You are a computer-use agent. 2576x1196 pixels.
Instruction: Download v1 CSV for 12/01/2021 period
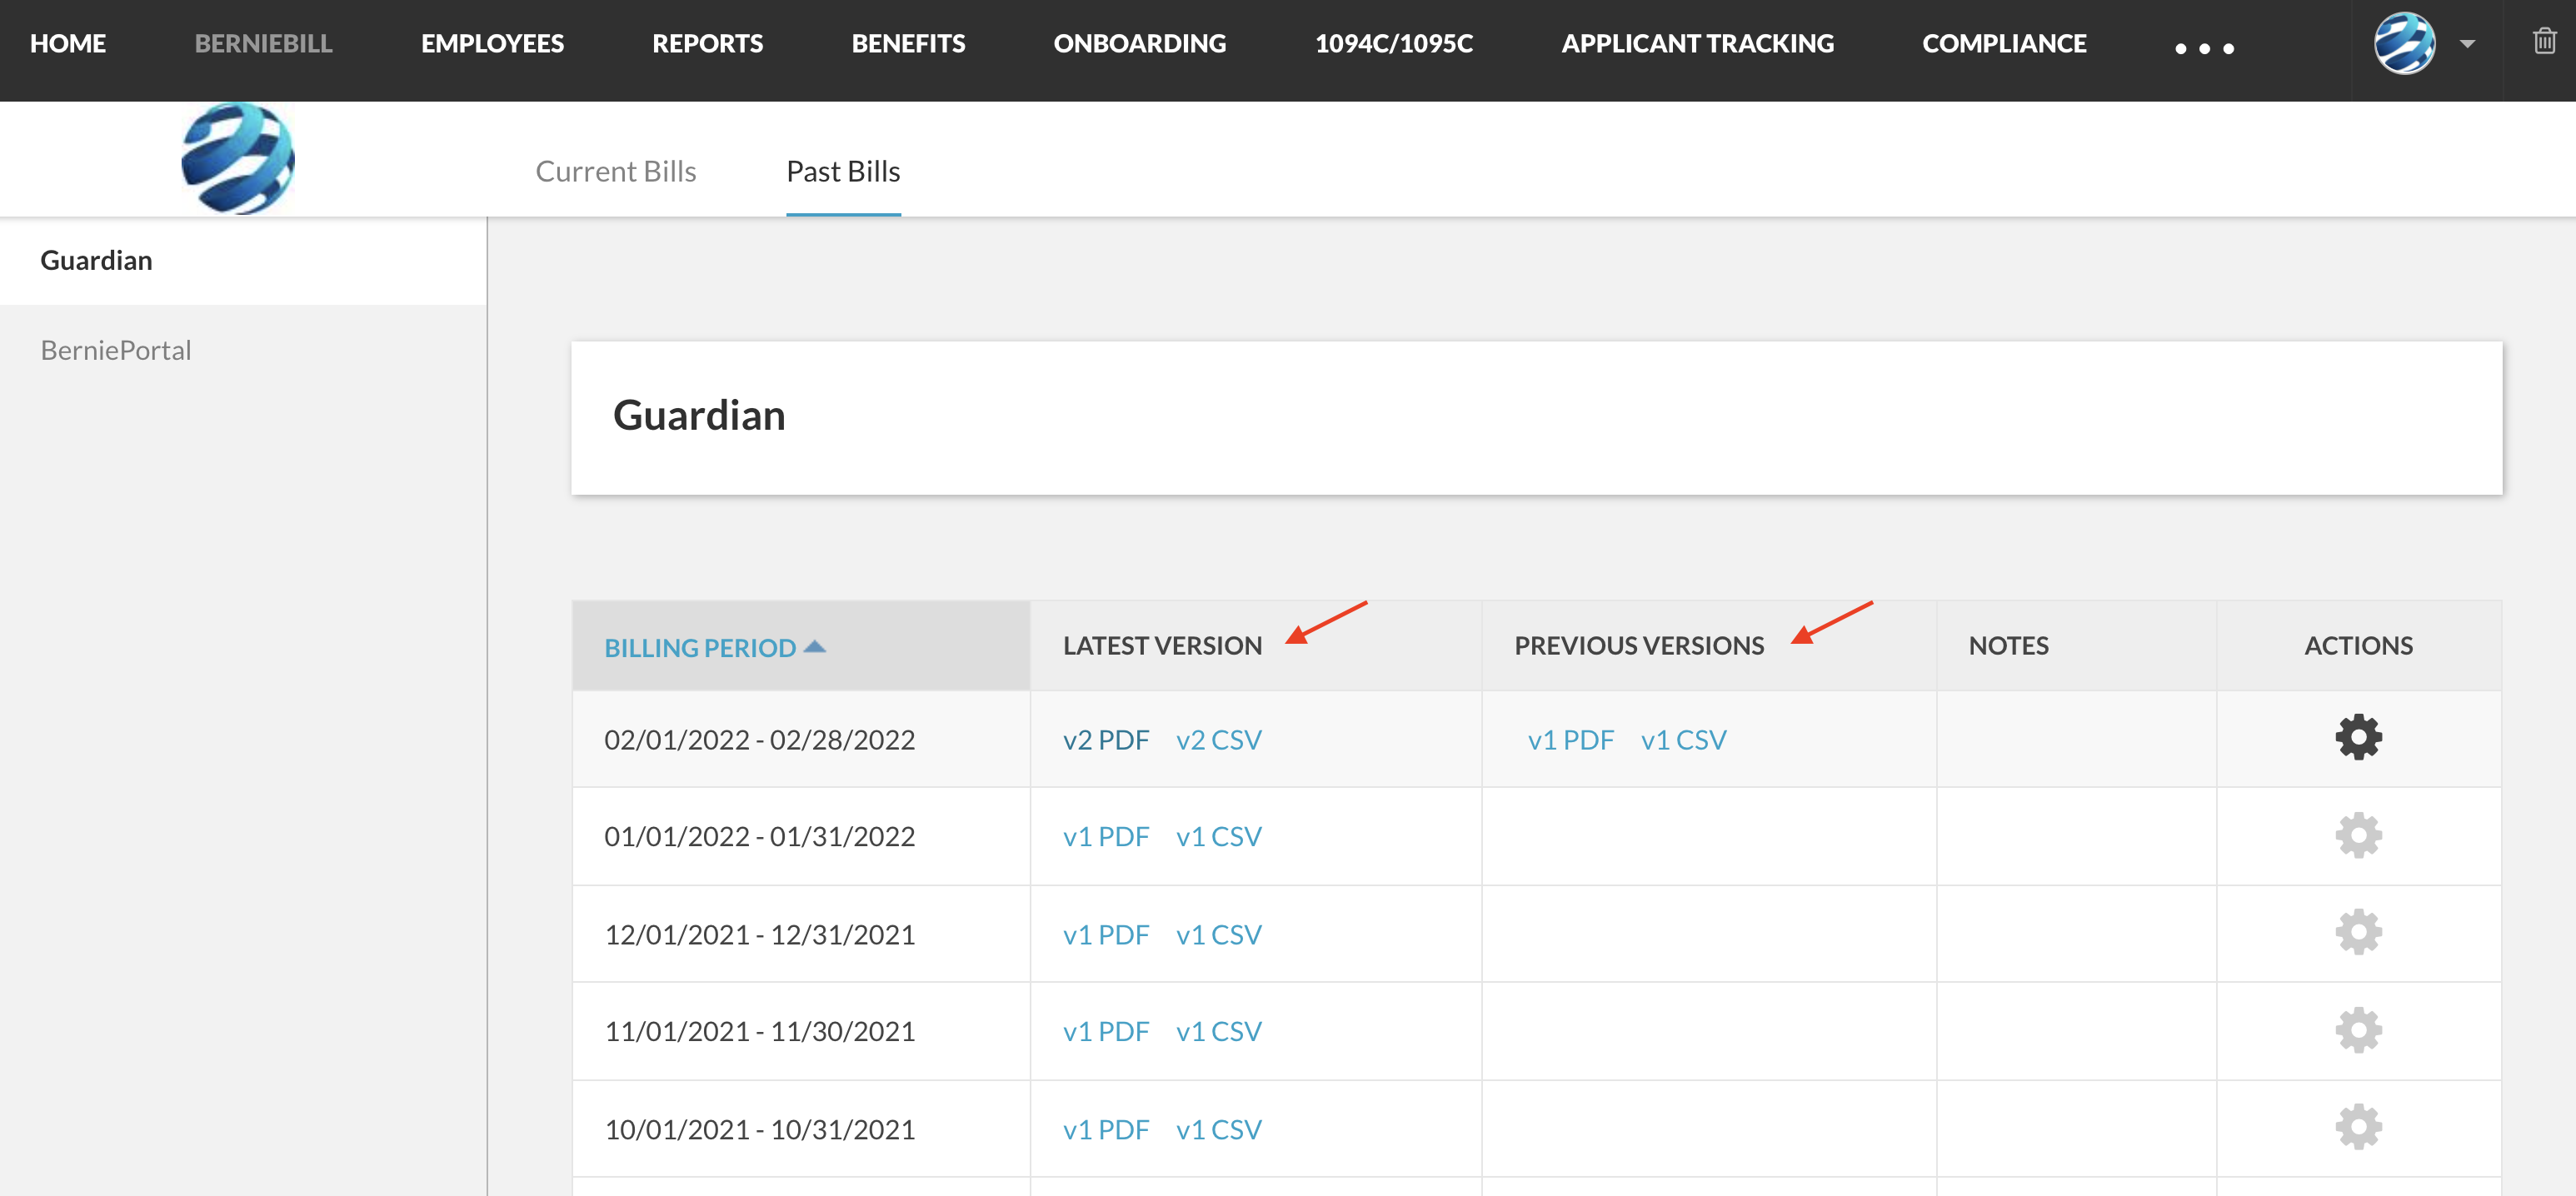tap(1218, 934)
